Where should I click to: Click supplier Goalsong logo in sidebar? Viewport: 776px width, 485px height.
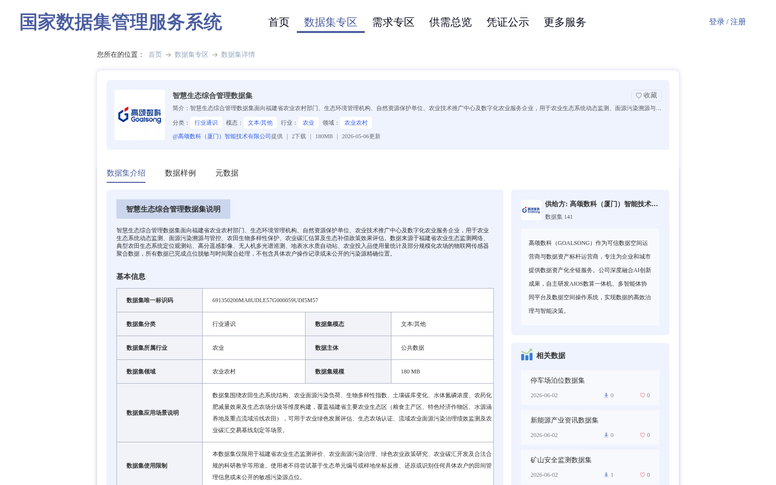(x=531, y=210)
